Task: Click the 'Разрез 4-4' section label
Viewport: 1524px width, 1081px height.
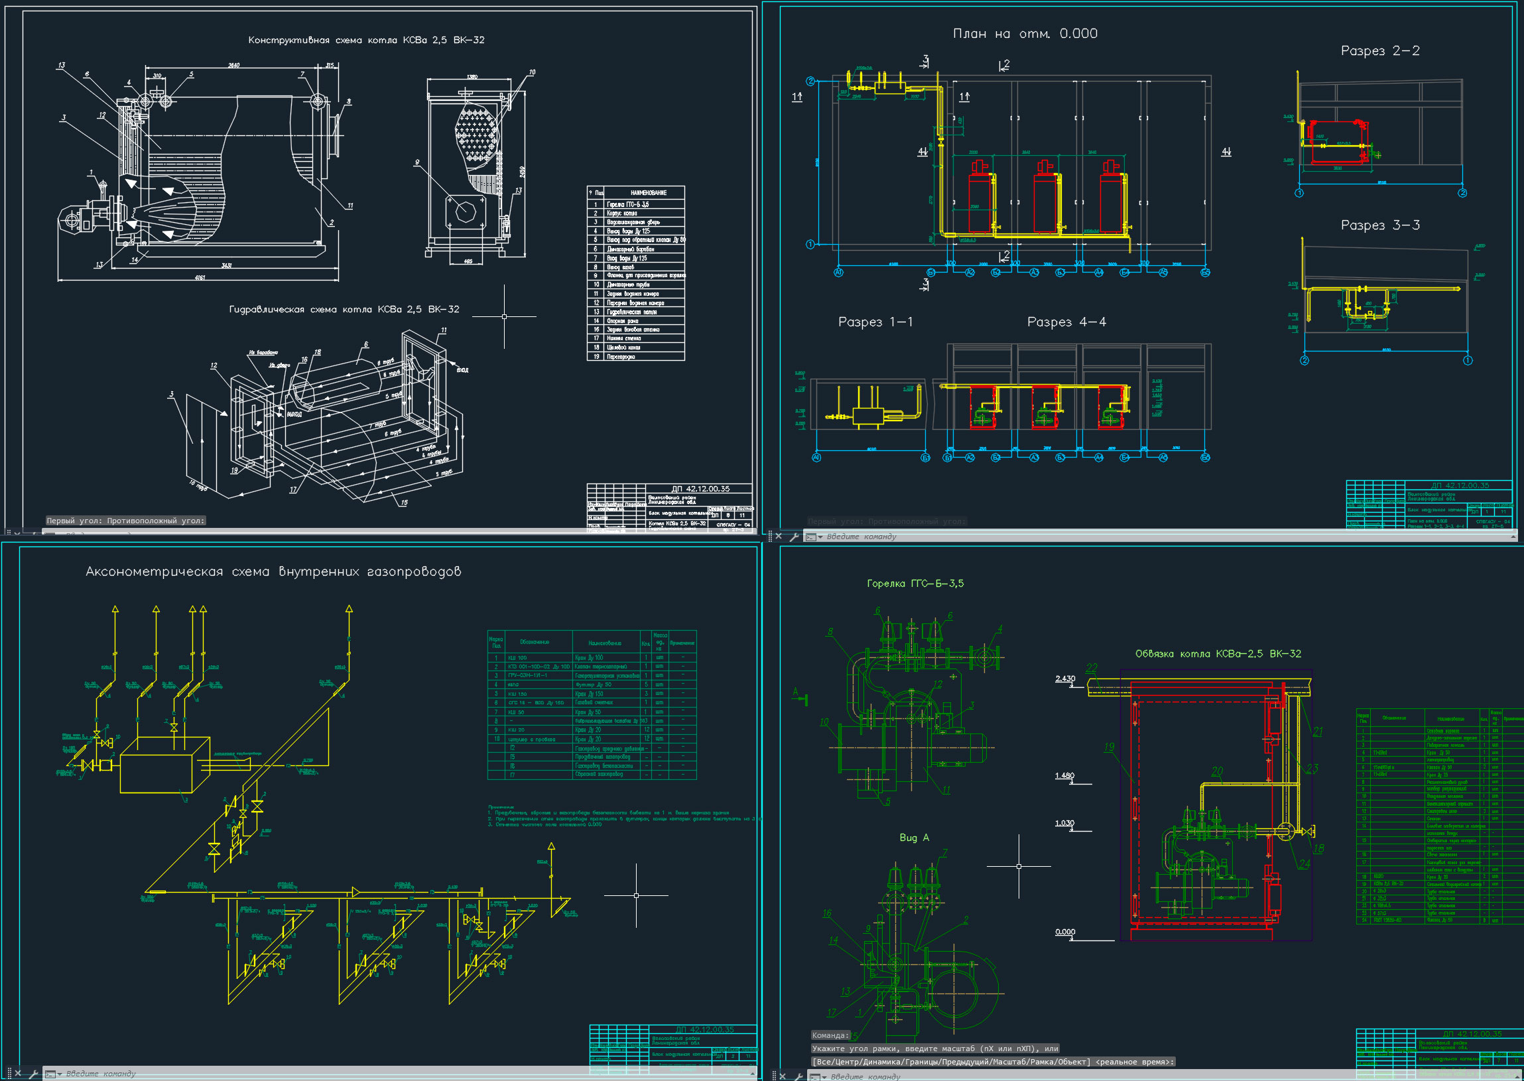Action: (x=1066, y=322)
